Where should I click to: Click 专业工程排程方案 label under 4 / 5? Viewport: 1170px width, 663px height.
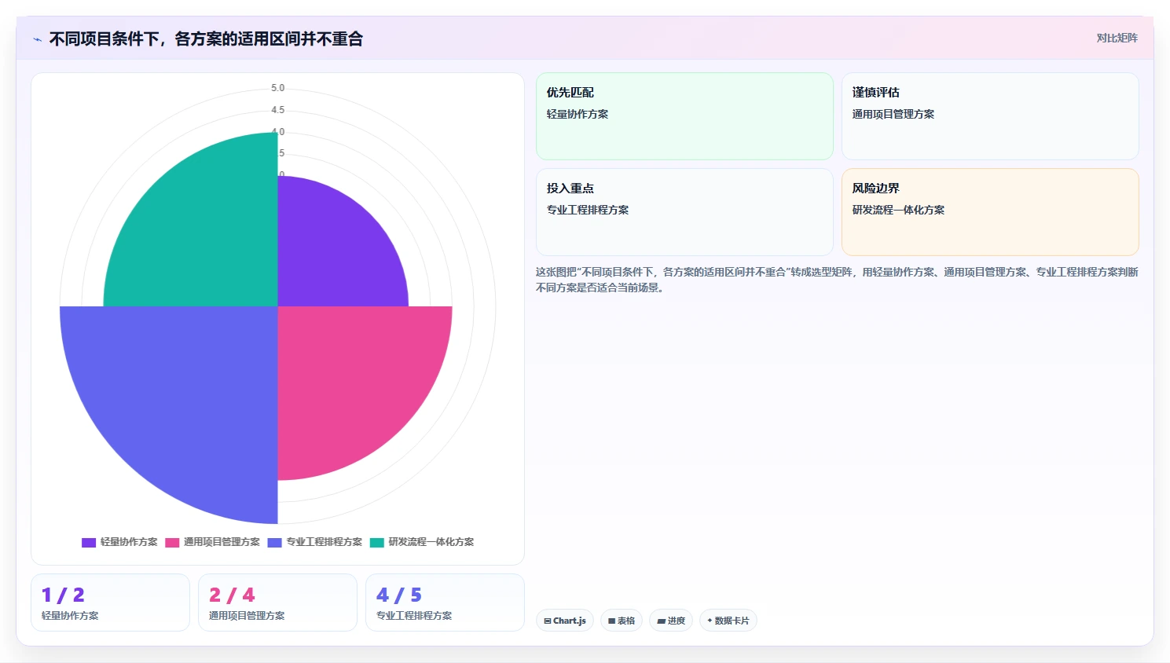[414, 616]
